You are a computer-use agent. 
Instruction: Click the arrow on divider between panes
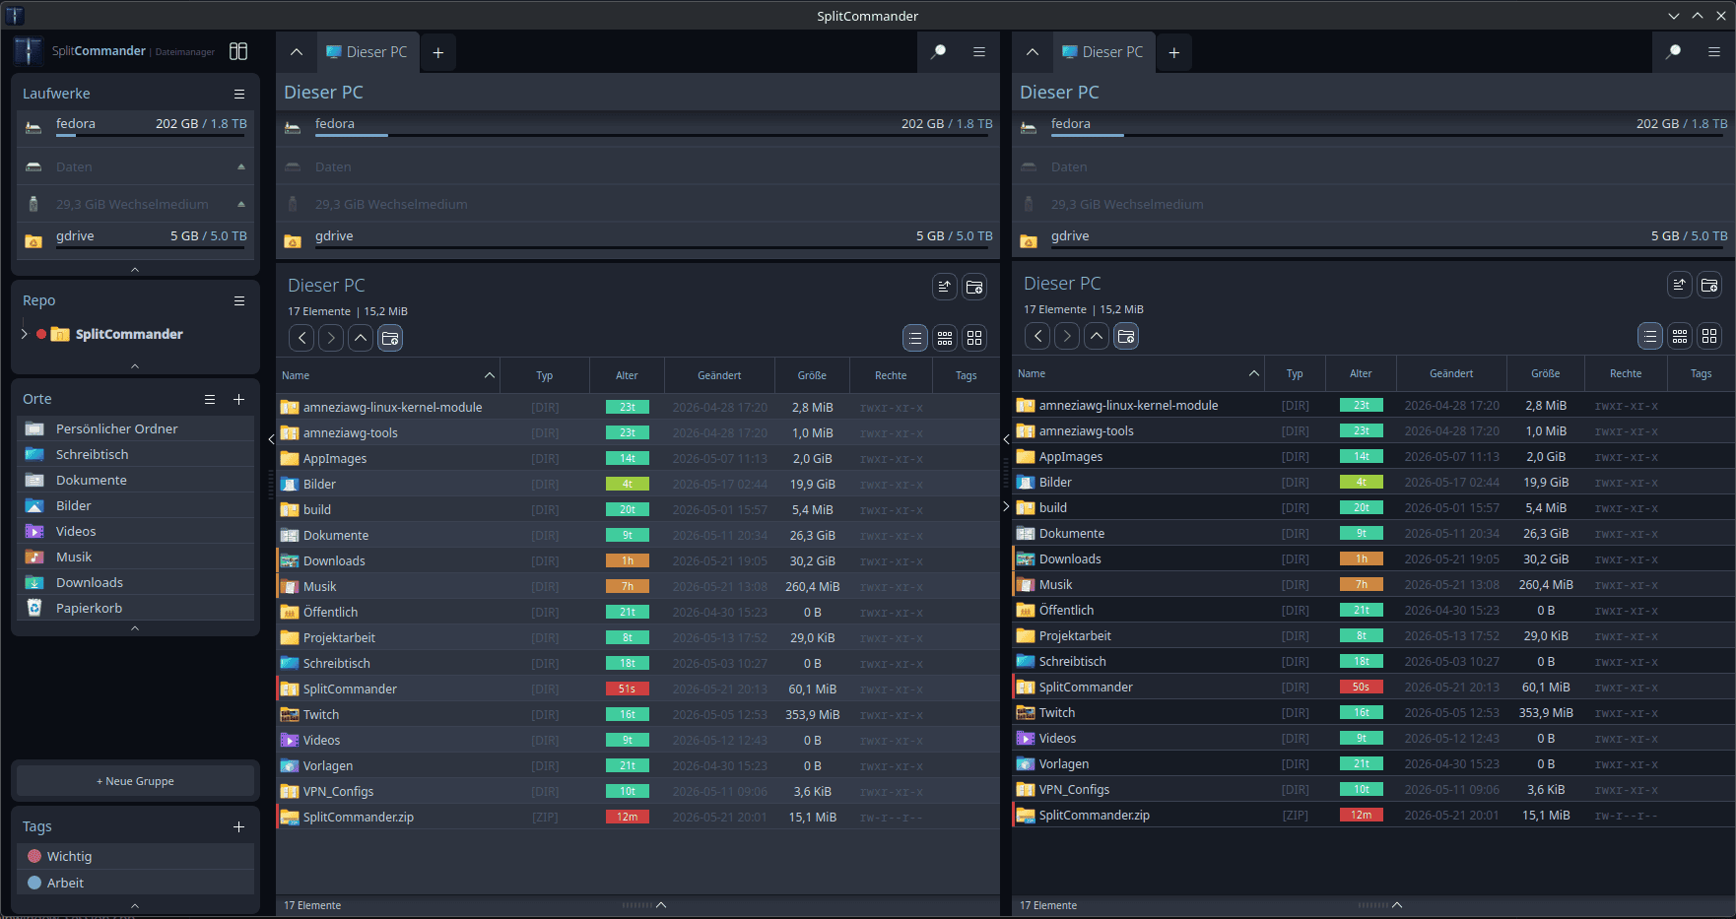coord(1006,439)
